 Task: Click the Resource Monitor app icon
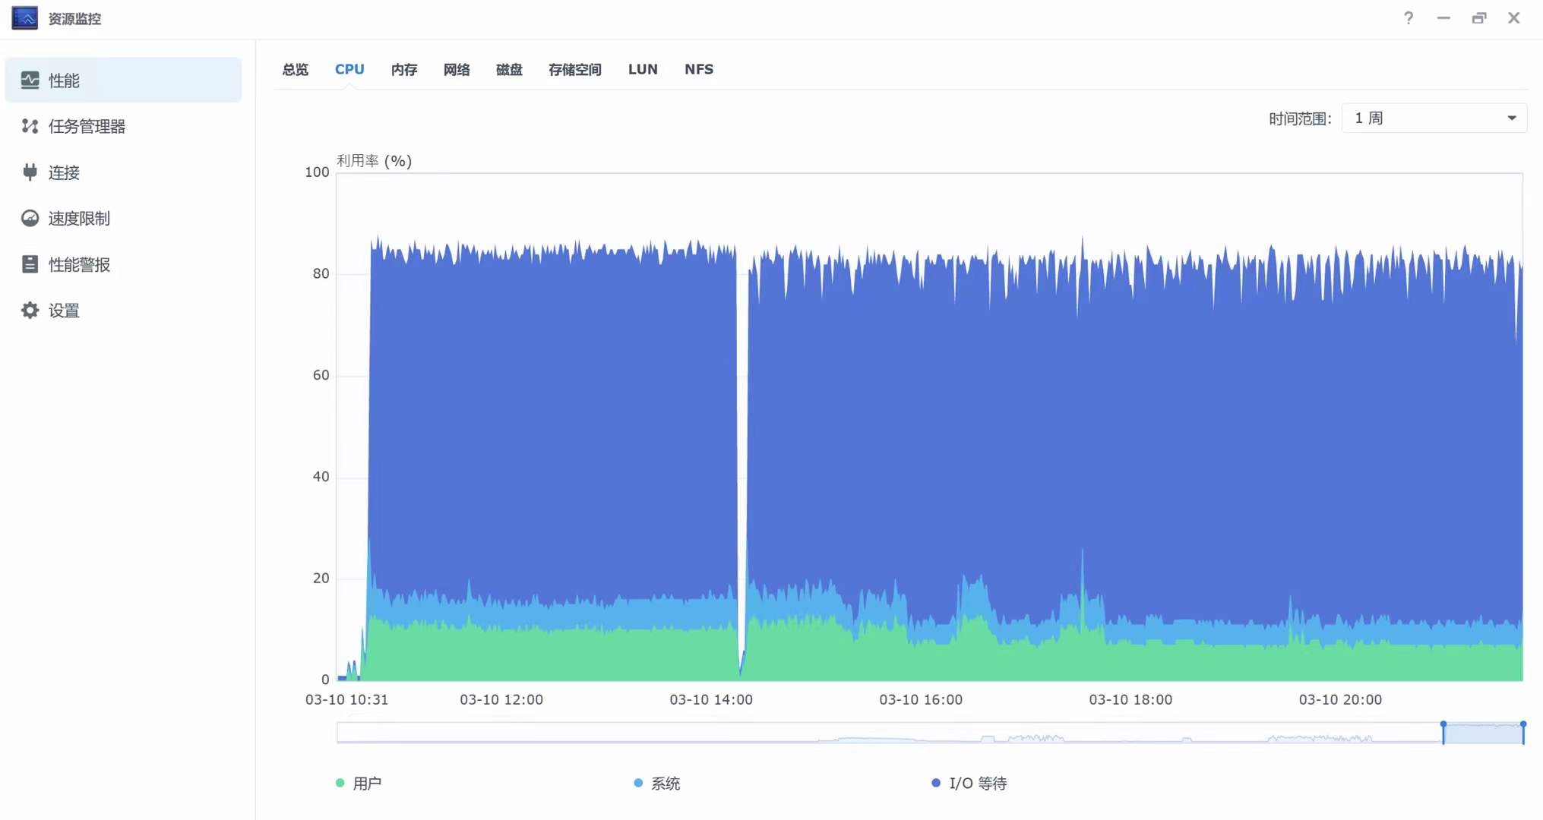(24, 18)
